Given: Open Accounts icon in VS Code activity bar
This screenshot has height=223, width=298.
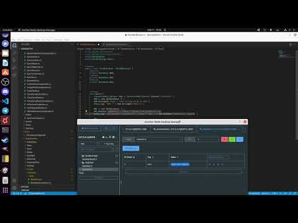Looking at the screenshot, I should point(14,181).
